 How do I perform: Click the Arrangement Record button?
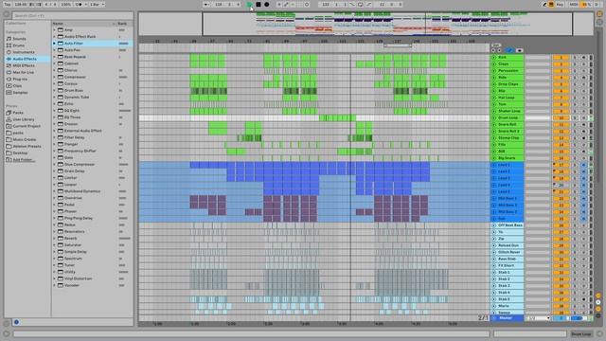267,4
